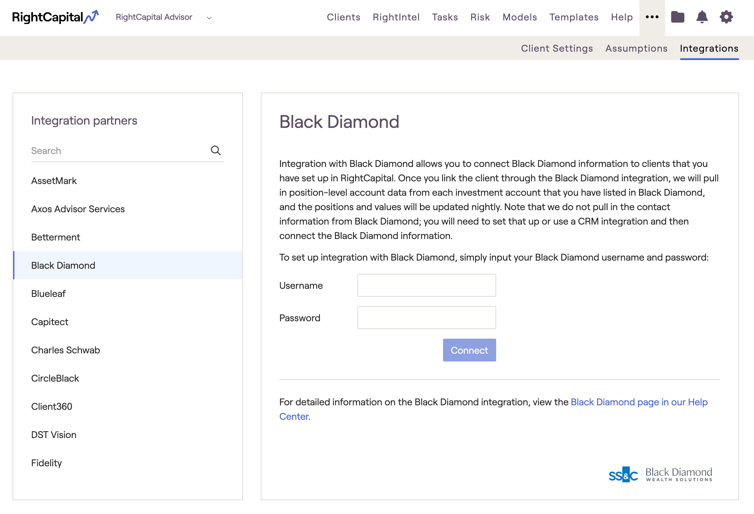Select Client360 partner
The image size is (754, 514).
coord(128,407)
